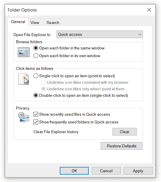
Task: Switch to the View tab
Action: [35, 22]
